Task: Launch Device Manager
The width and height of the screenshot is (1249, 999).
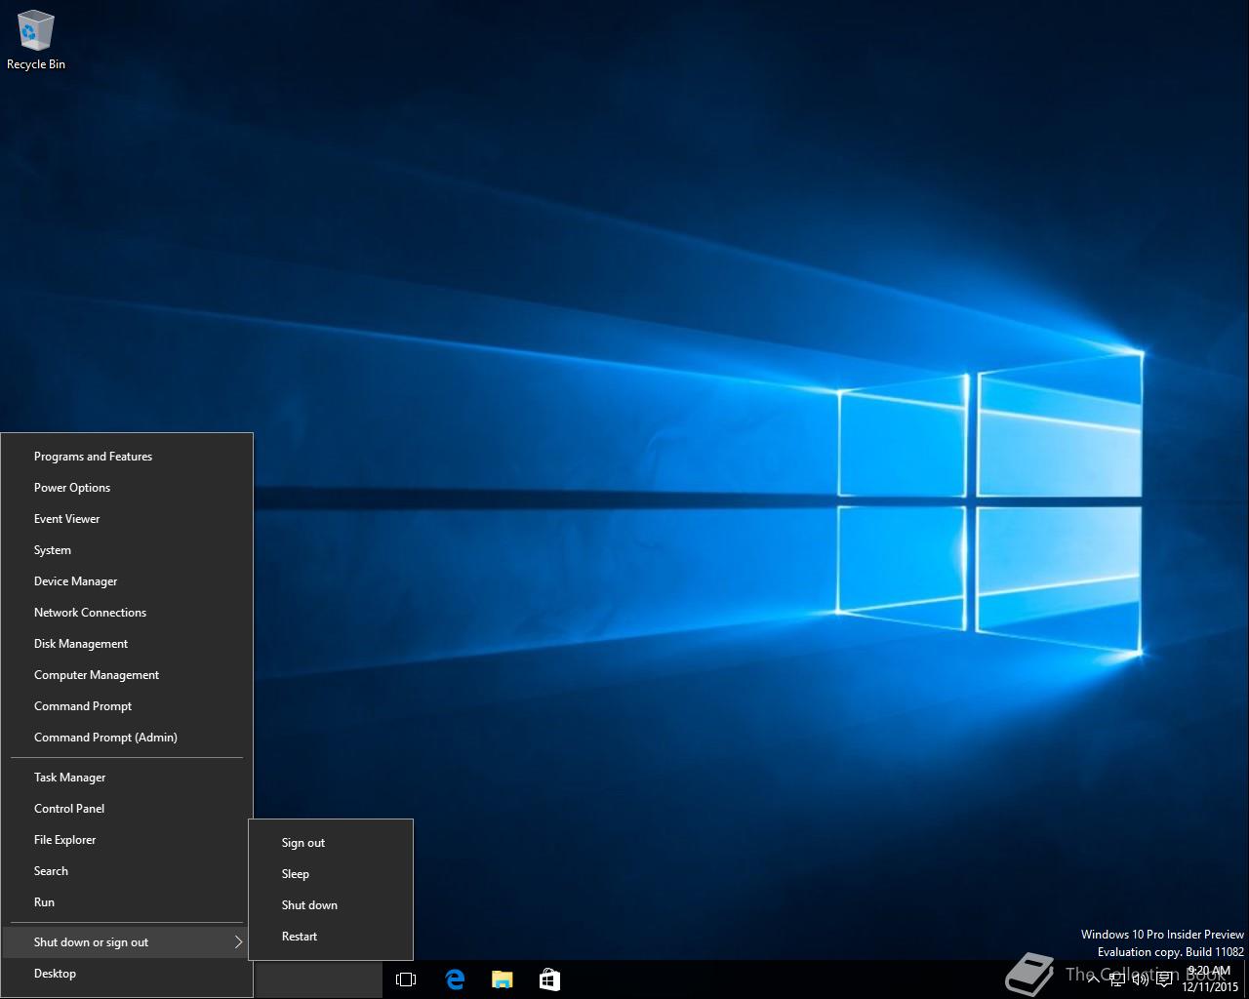Action: point(127,581)
